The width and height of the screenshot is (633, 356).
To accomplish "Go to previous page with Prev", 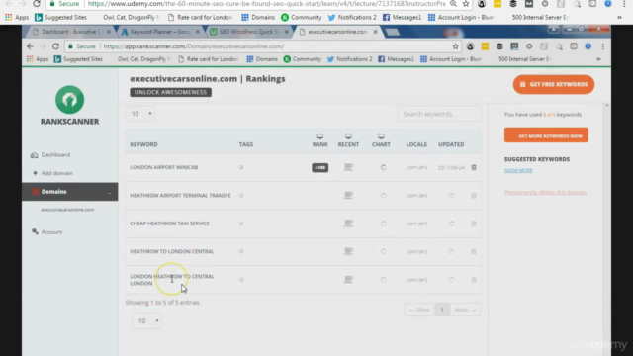I will (x=419, y=310).
